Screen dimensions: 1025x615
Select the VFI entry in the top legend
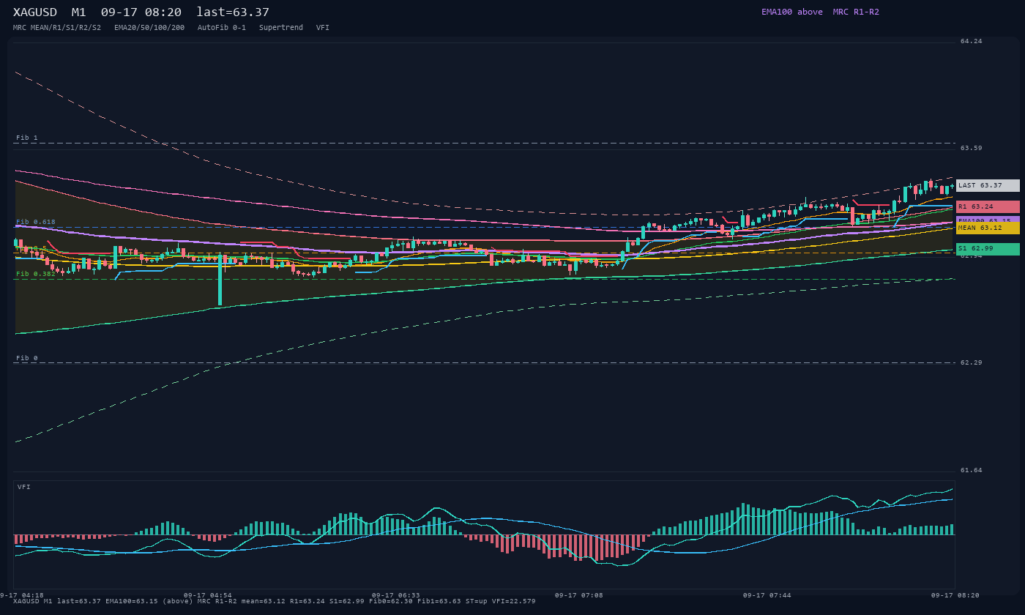pos(323,28)
